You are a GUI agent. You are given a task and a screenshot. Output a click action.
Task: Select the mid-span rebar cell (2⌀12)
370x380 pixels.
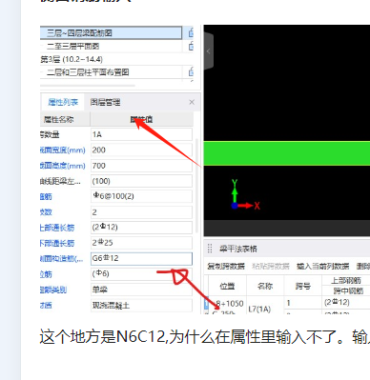click(x=346, y=303)
